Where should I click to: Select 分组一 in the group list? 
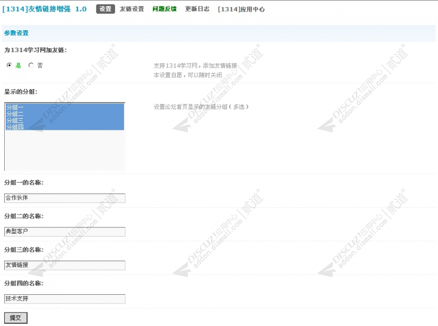(64, 107)
